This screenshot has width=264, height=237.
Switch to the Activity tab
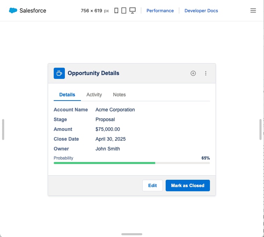tap(94, 95)
